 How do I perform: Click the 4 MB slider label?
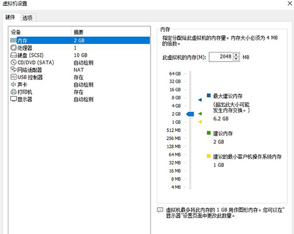pos(176,187)
